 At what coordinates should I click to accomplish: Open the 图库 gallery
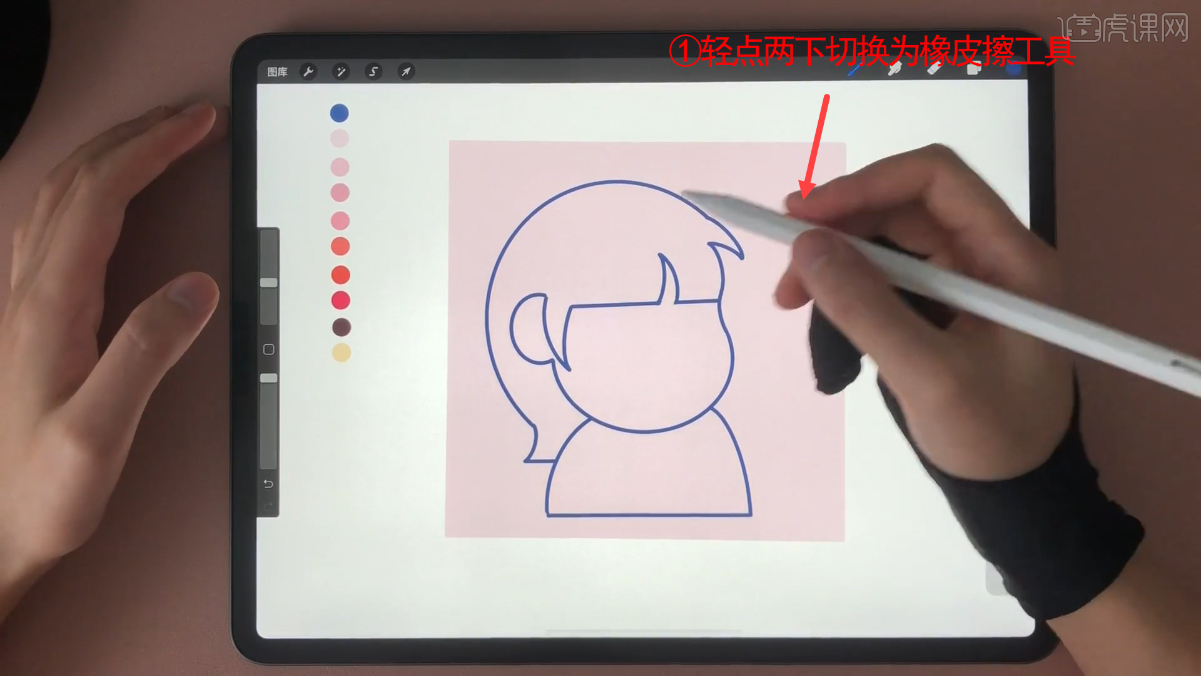[277, 72]
